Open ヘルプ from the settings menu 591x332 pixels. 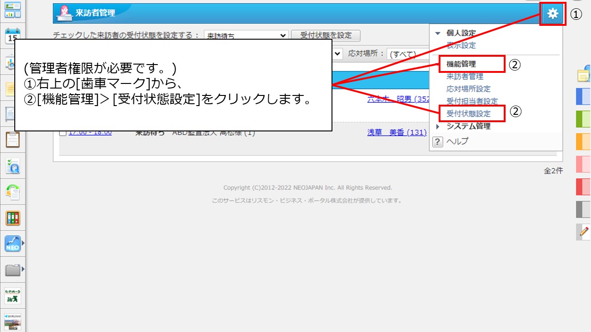(457, 142)
